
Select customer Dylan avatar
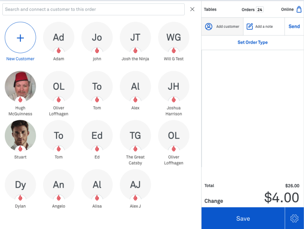[x=20, y=185]
